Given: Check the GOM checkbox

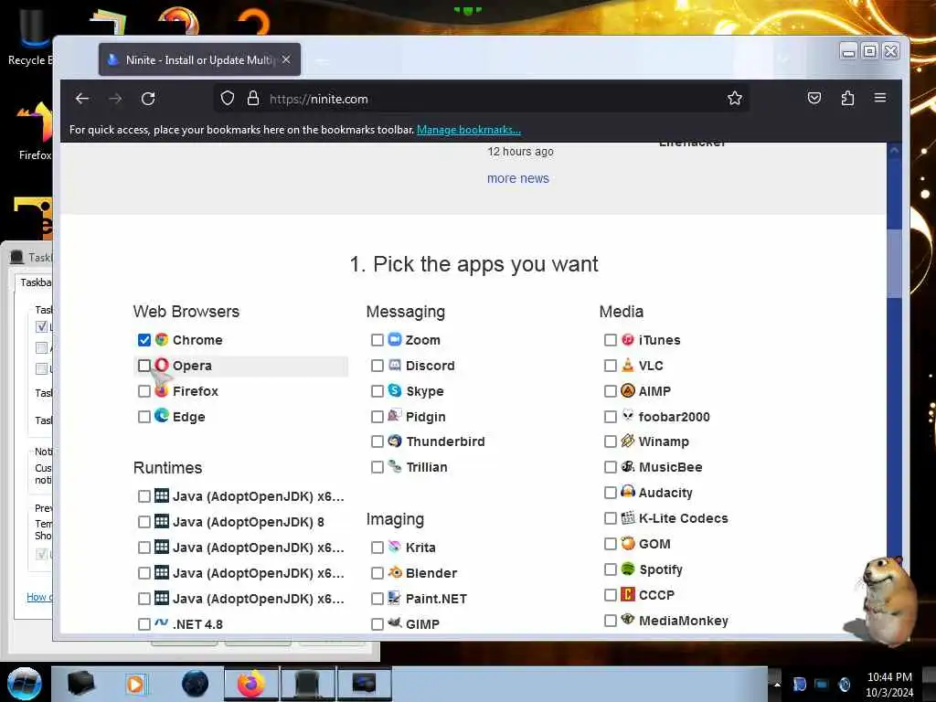Looking at the screenshot, I should [x=610, y=544].
